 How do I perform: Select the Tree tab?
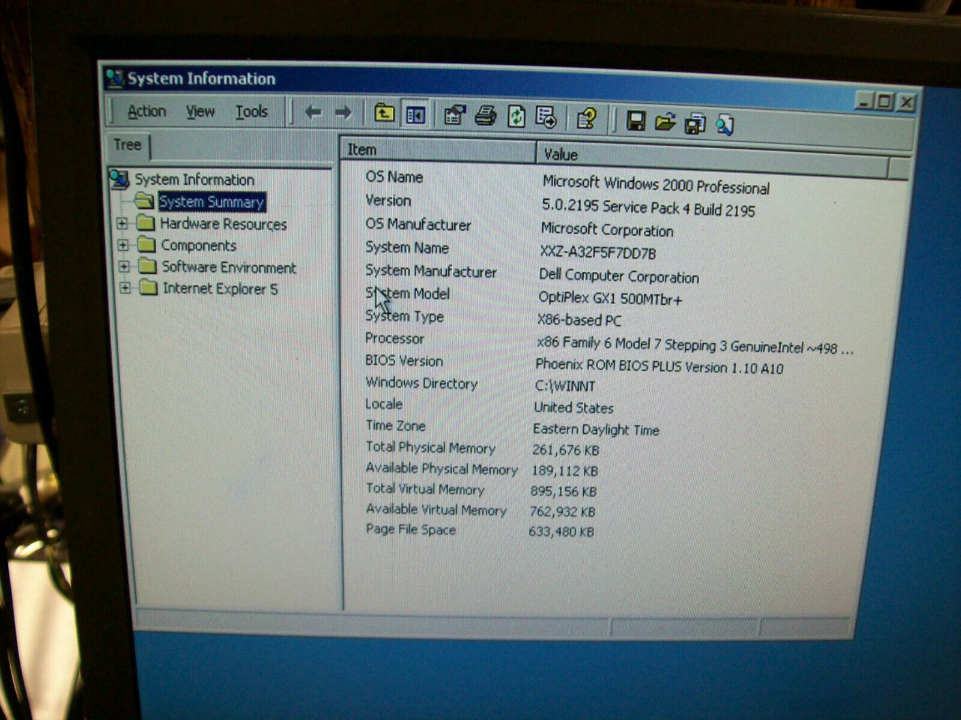[x=127, y=145]
